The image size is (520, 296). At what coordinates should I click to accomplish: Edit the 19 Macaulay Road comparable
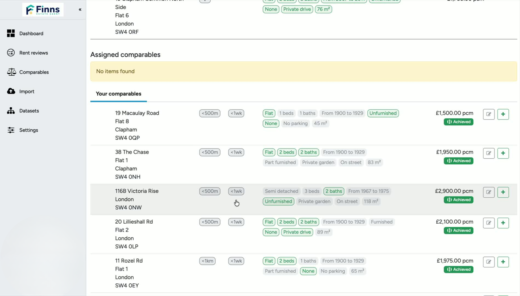pos(489,114)
